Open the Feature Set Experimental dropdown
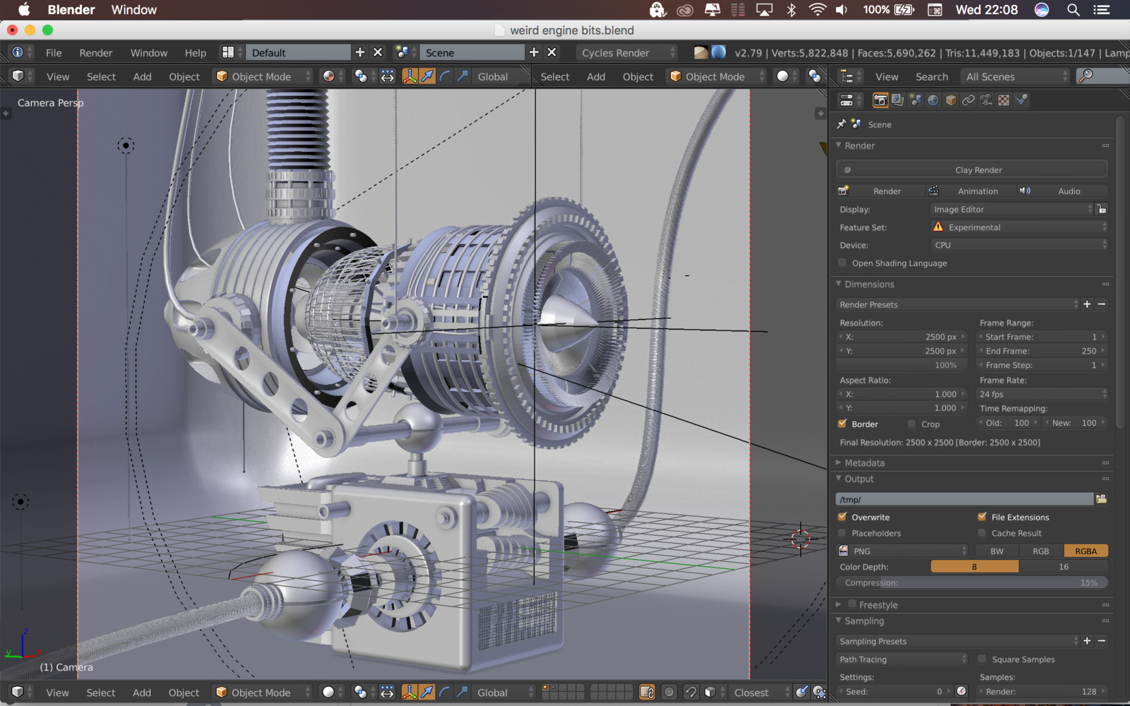The image size is (1130, 706). click(x=1018, y=227)
